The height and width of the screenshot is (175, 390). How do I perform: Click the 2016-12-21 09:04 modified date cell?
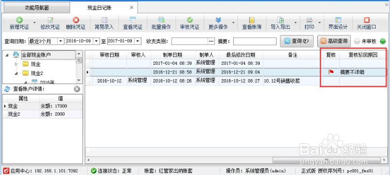coord(241,72)
